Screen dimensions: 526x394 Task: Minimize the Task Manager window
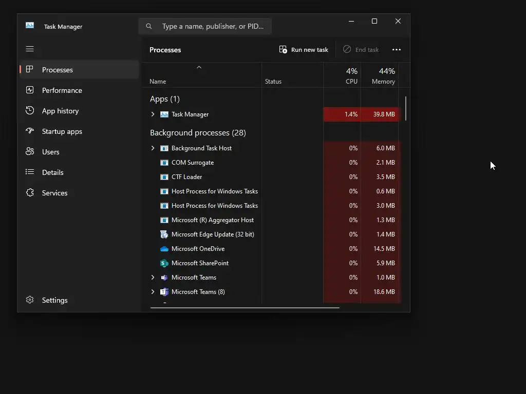coord(351,21)
